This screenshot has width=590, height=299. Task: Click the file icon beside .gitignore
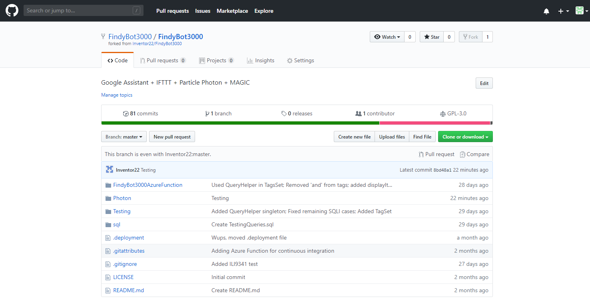[108, 264]
